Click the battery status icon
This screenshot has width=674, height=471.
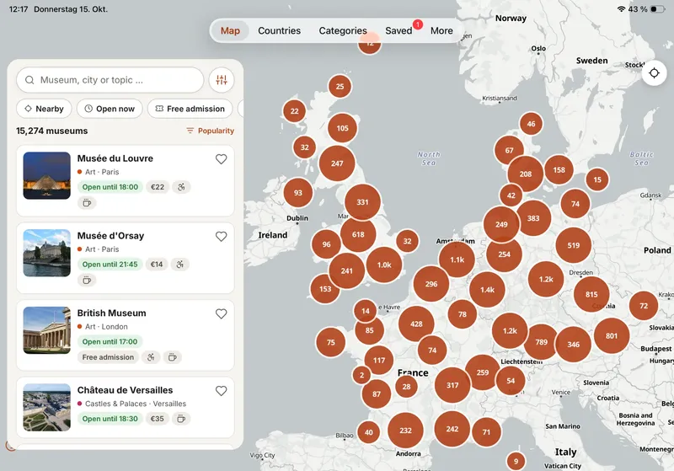657,9
